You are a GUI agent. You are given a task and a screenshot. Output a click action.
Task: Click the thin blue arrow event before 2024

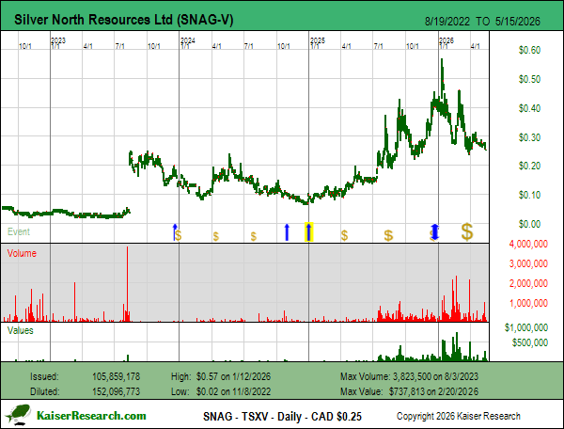click(175, 232)
